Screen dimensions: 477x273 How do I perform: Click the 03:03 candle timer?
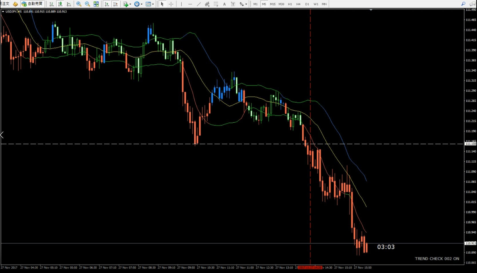[386, 247]
